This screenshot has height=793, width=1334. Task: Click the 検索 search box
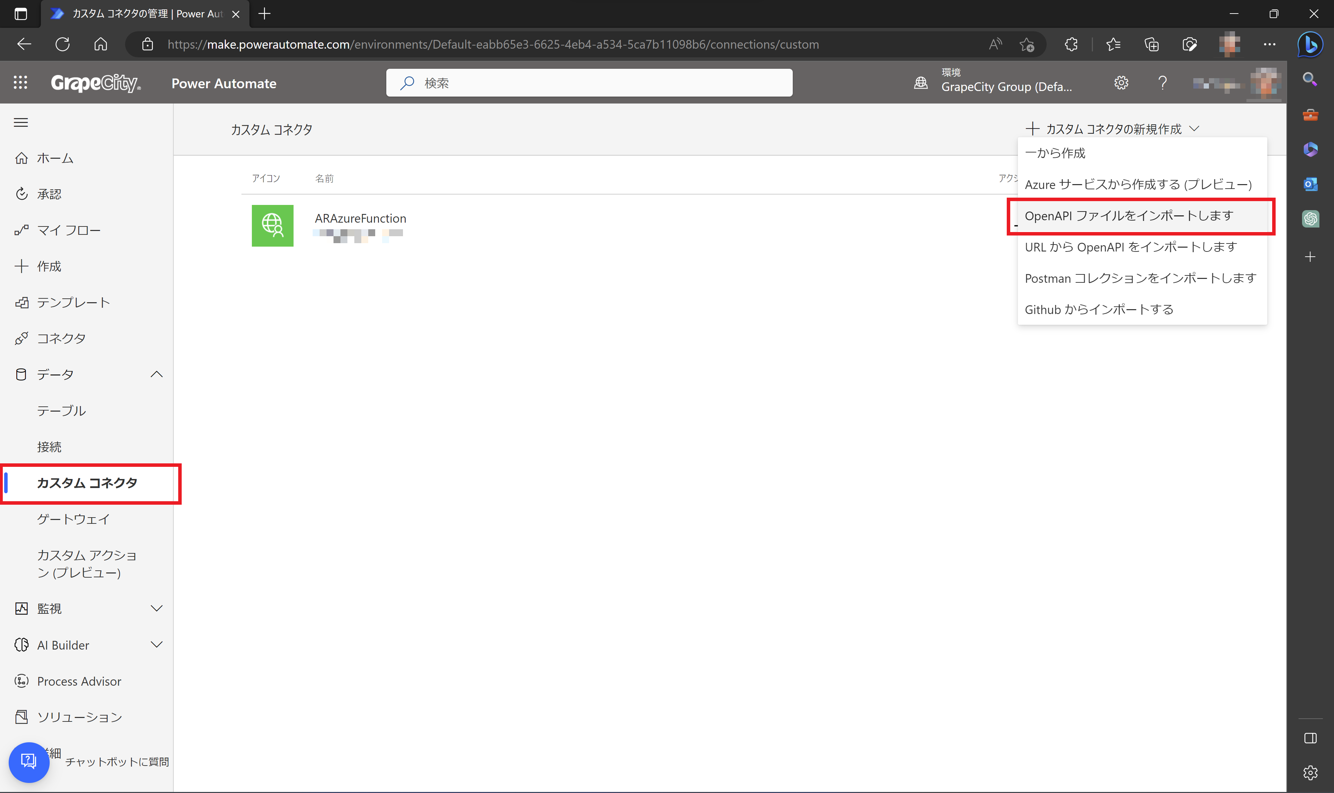(589, 83)
